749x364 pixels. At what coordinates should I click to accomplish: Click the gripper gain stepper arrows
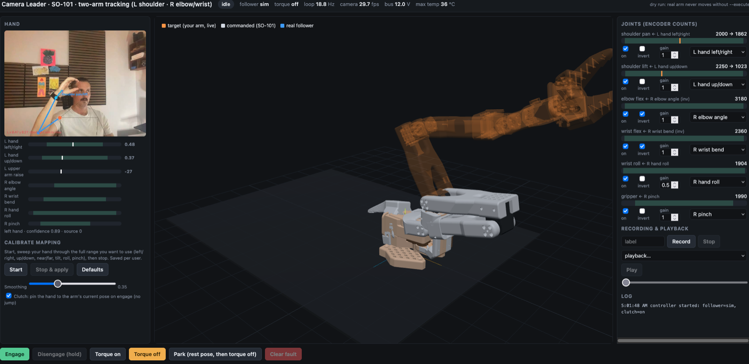point(675,218)
